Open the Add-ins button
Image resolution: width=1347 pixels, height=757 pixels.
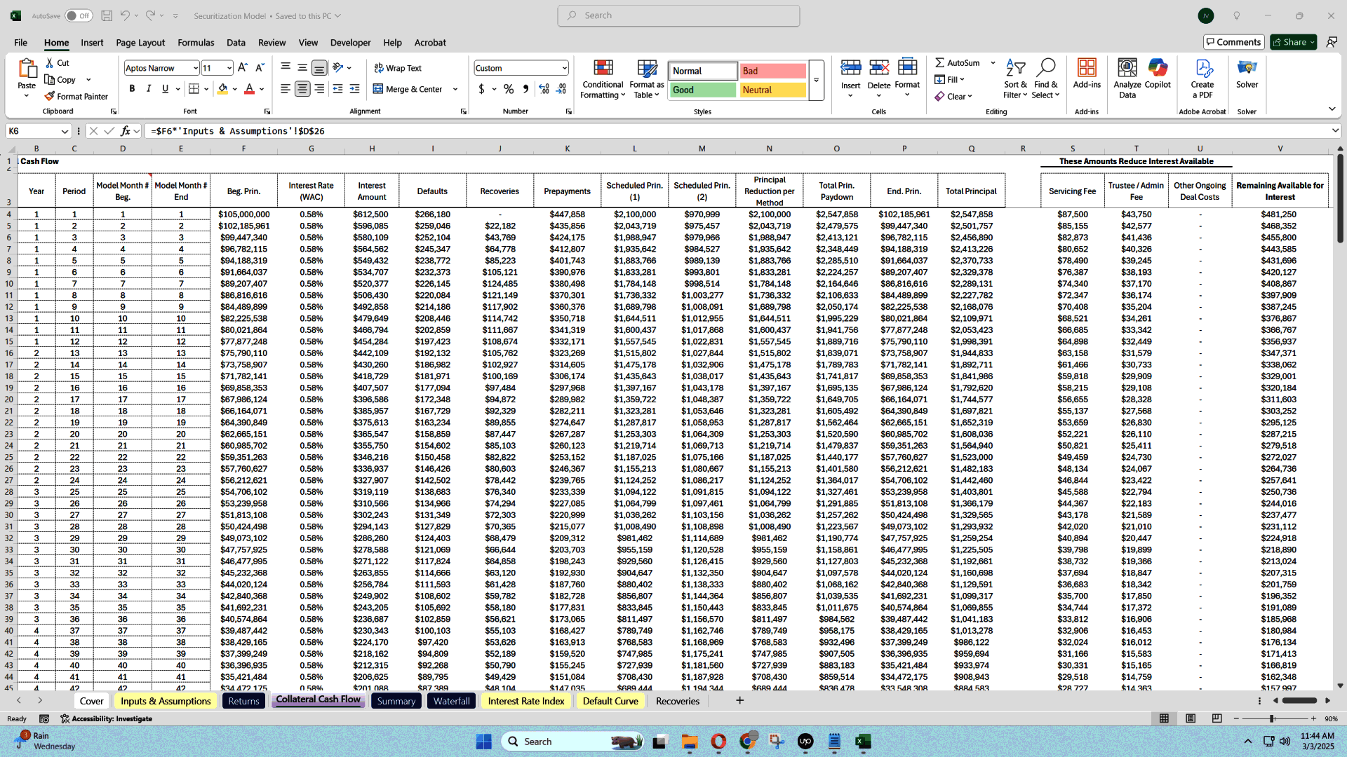click(1087, 74)
